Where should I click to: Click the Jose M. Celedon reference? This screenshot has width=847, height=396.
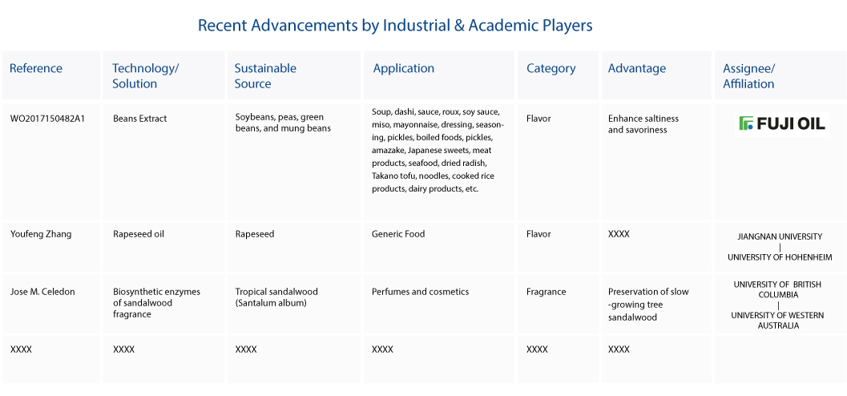point(42,292)
